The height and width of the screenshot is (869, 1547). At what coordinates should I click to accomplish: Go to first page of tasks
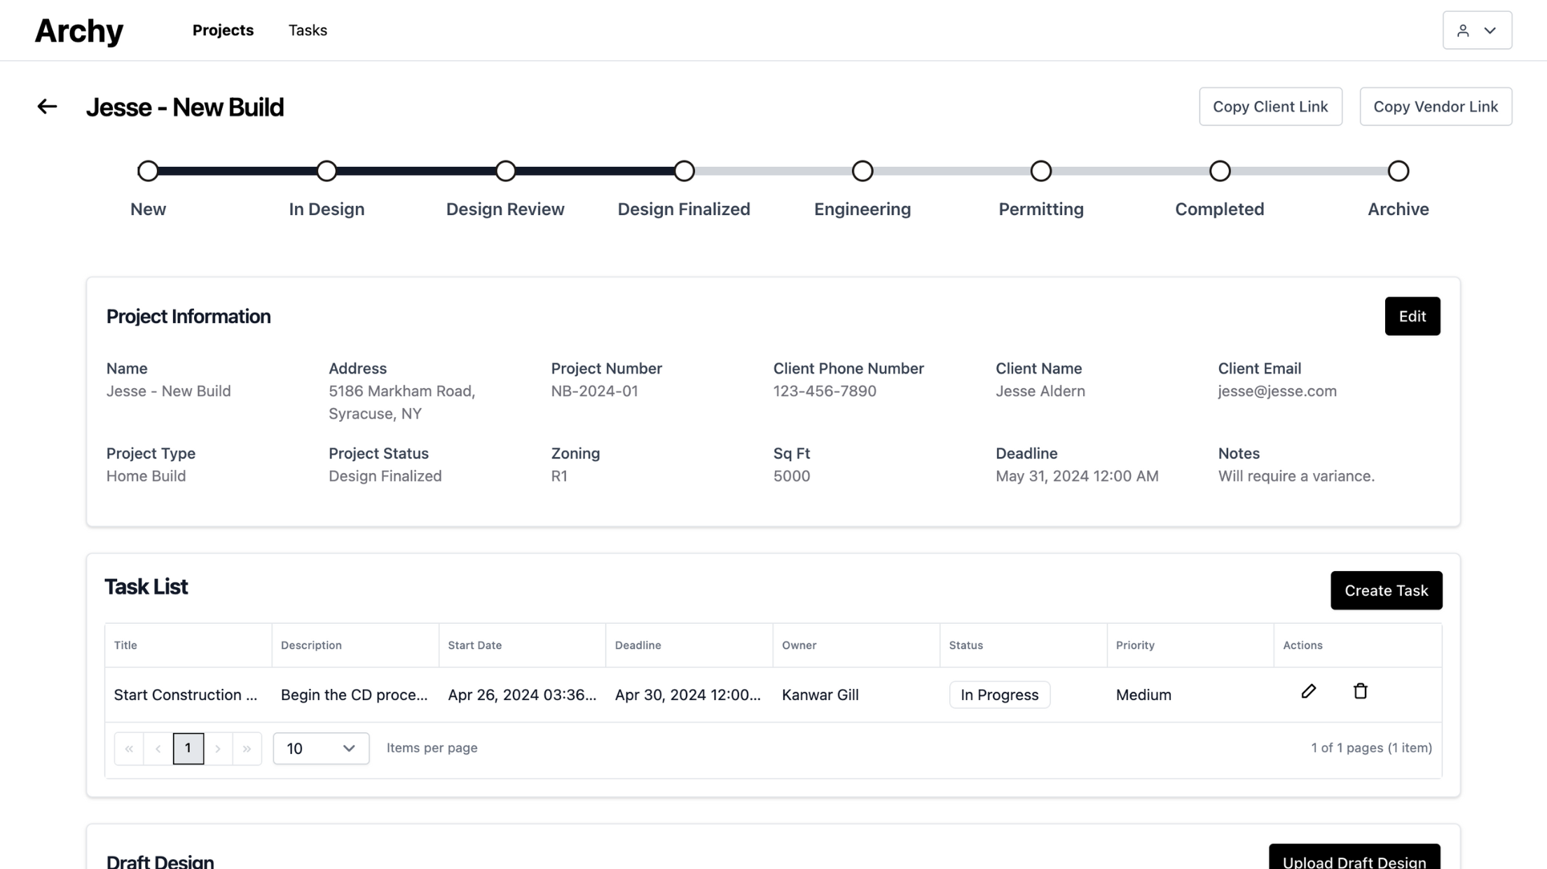[x=129, y=748]
